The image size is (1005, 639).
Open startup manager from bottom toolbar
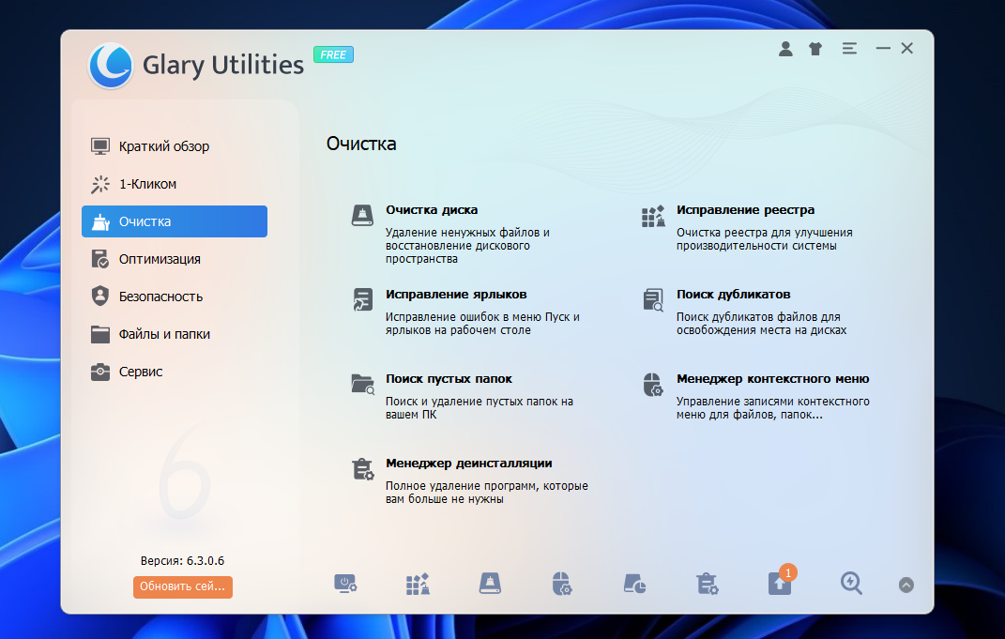(x=345, y=584)
